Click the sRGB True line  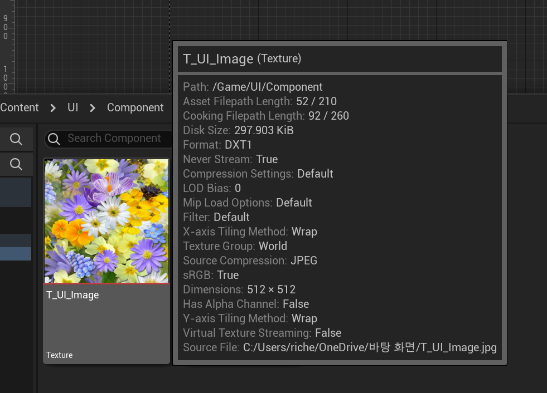[211, 275]
